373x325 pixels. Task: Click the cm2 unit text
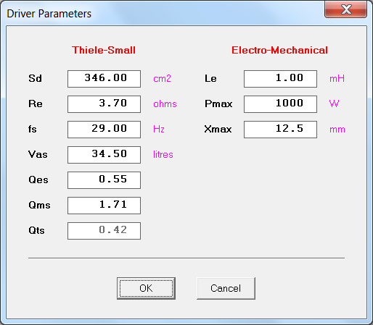(162, 79)
